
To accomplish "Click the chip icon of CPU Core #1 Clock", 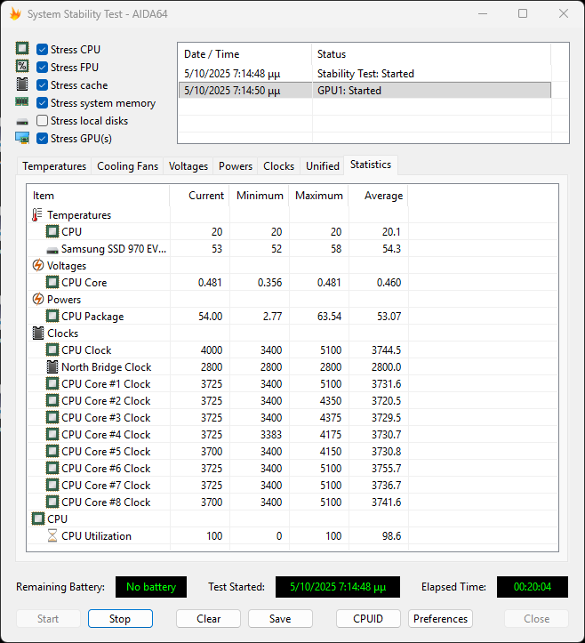I will coord(52,383).
